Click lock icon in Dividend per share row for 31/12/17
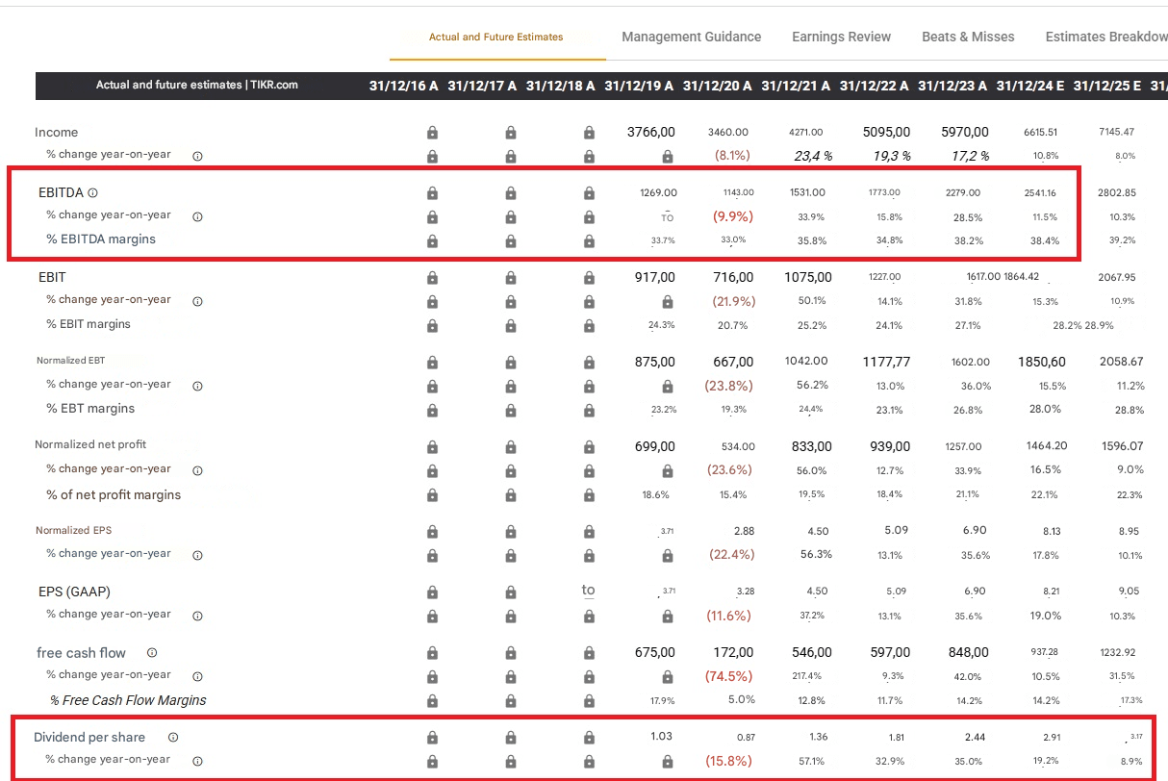1168x781 pixels. pyautogui.click(x=511, y=738)
